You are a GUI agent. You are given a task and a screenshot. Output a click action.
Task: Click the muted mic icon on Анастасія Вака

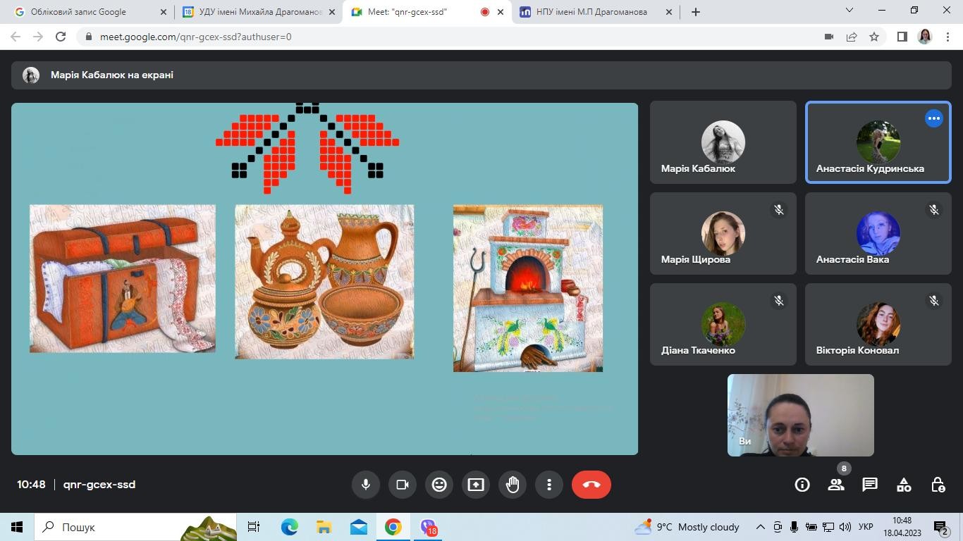(934, 210)
